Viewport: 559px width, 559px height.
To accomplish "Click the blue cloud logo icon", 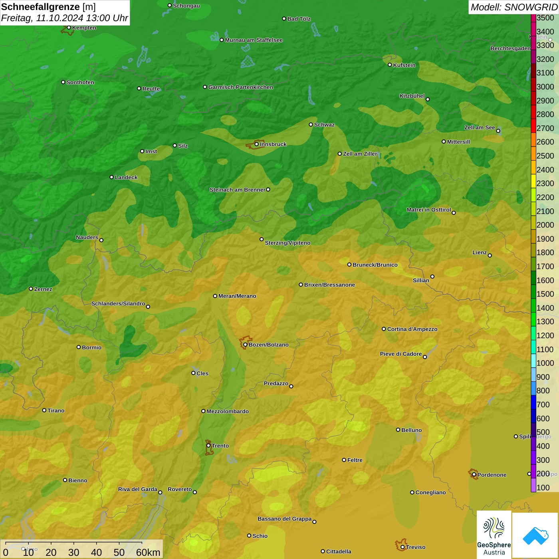I will [535, 535].
